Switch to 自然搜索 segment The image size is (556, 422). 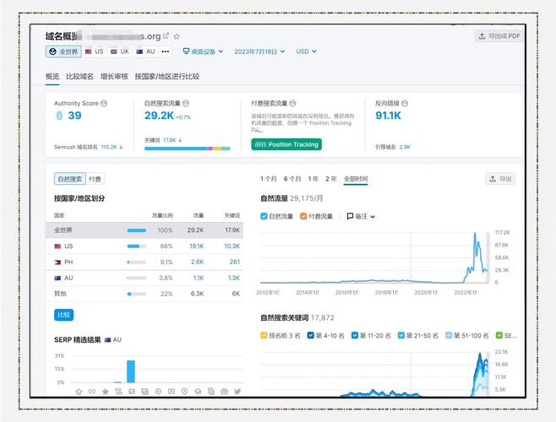70,179
